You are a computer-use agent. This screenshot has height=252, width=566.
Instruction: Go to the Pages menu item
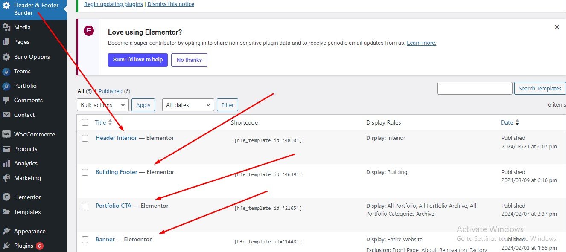(x=22, y=42)
